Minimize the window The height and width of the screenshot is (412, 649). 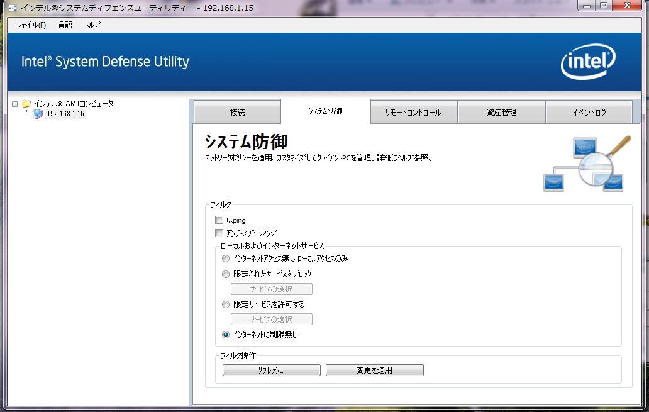[x=587, y=6]
